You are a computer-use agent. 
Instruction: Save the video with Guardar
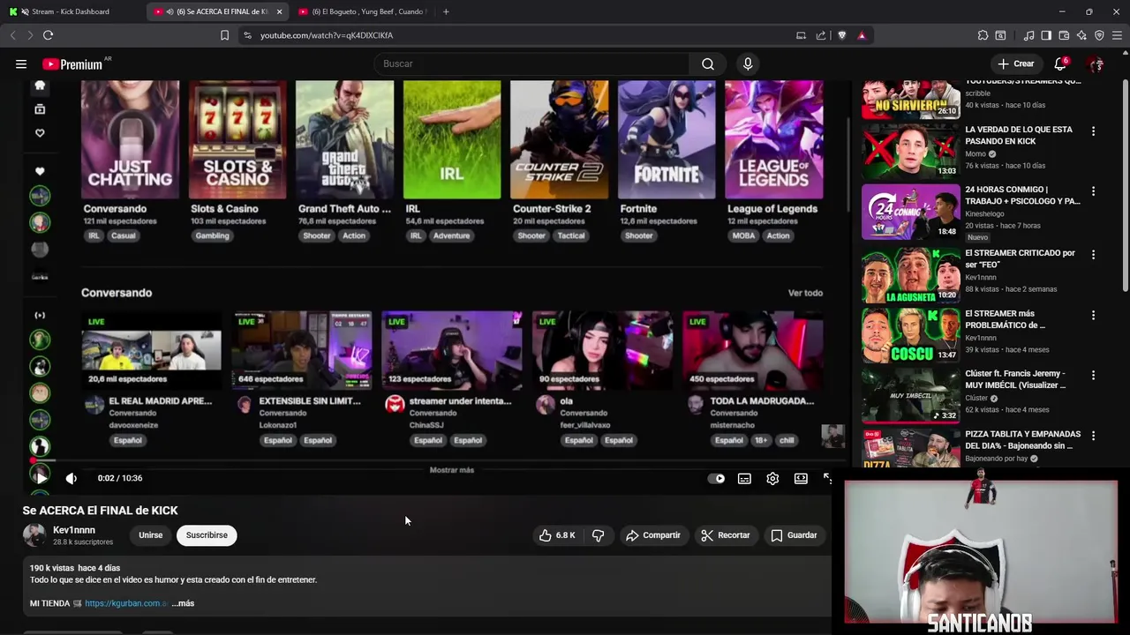coord(794,535)
